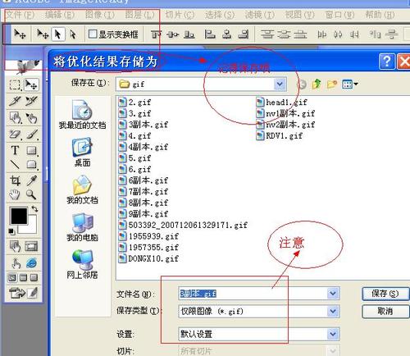Open the 帮助(H) menu
The height and width of the screenshot is (356, 410).
click(x=380, y=15)
